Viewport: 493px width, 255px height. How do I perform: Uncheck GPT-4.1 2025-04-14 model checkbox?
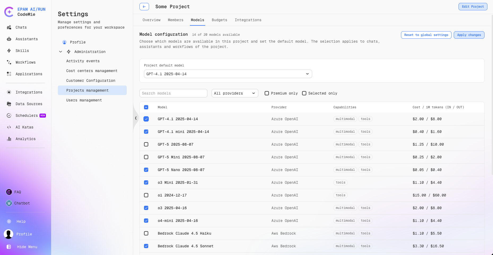[x=146, y=119]
